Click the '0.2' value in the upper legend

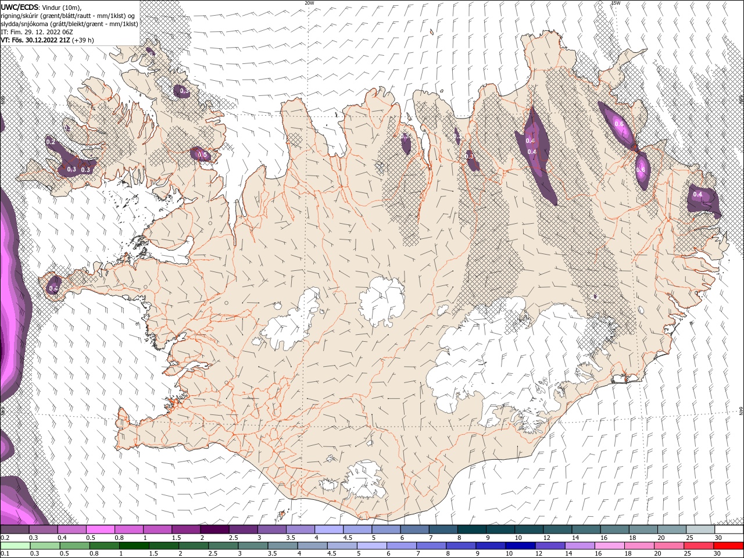coord(5,538)
